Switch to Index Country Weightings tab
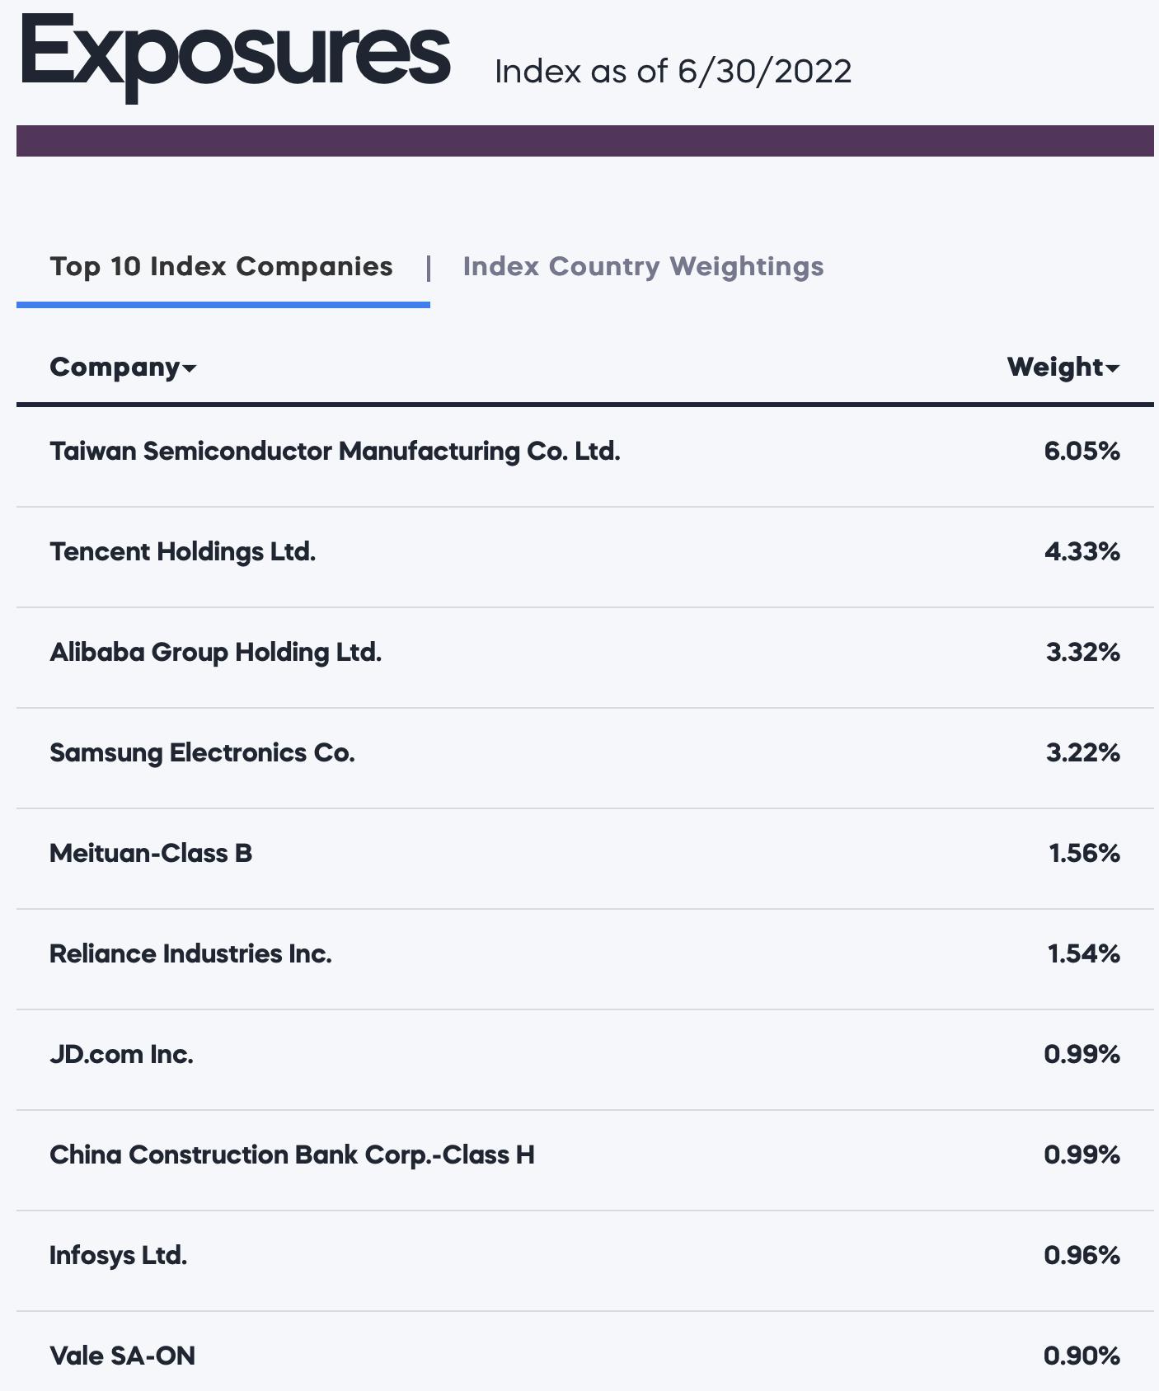The height and width of the screenshot is (1391, 1159). tap(643, 266)
